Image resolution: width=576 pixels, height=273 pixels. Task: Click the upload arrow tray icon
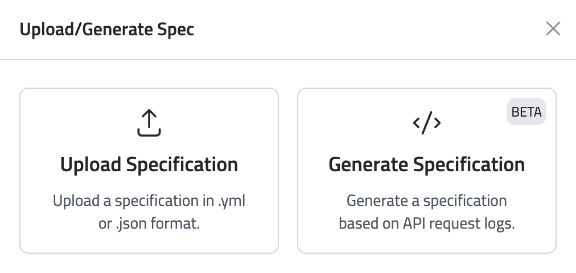[x=149, y=123]
